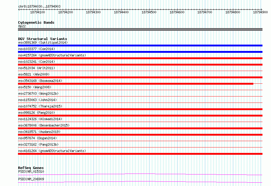Click esv5821 (Ahn2009) variant label
This screenshot has width=271, height=186.
(x=34, y=74)
